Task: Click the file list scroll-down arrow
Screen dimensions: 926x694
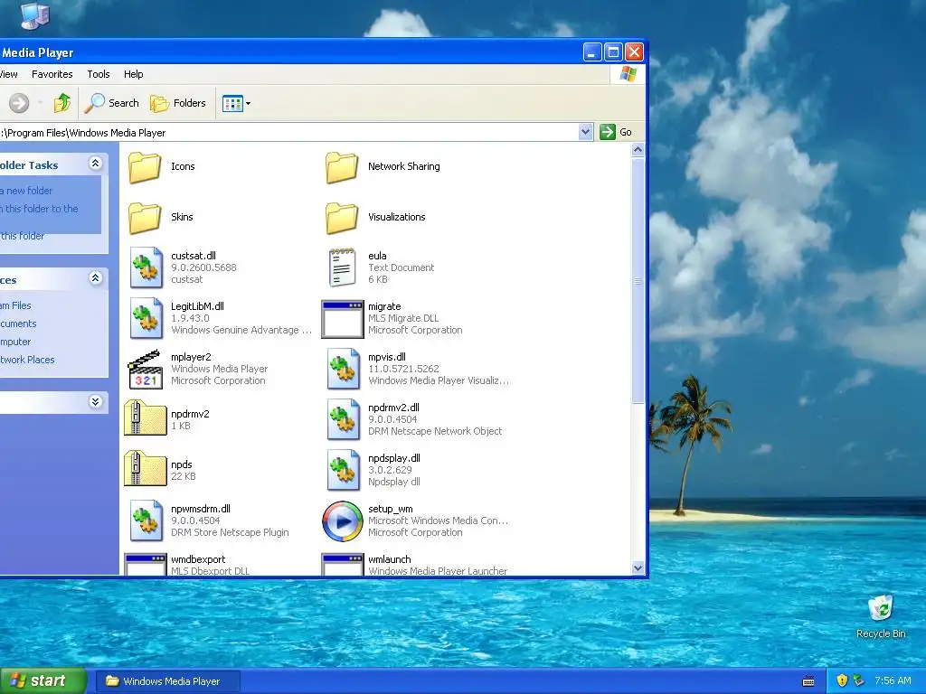Action: point(638,568)
